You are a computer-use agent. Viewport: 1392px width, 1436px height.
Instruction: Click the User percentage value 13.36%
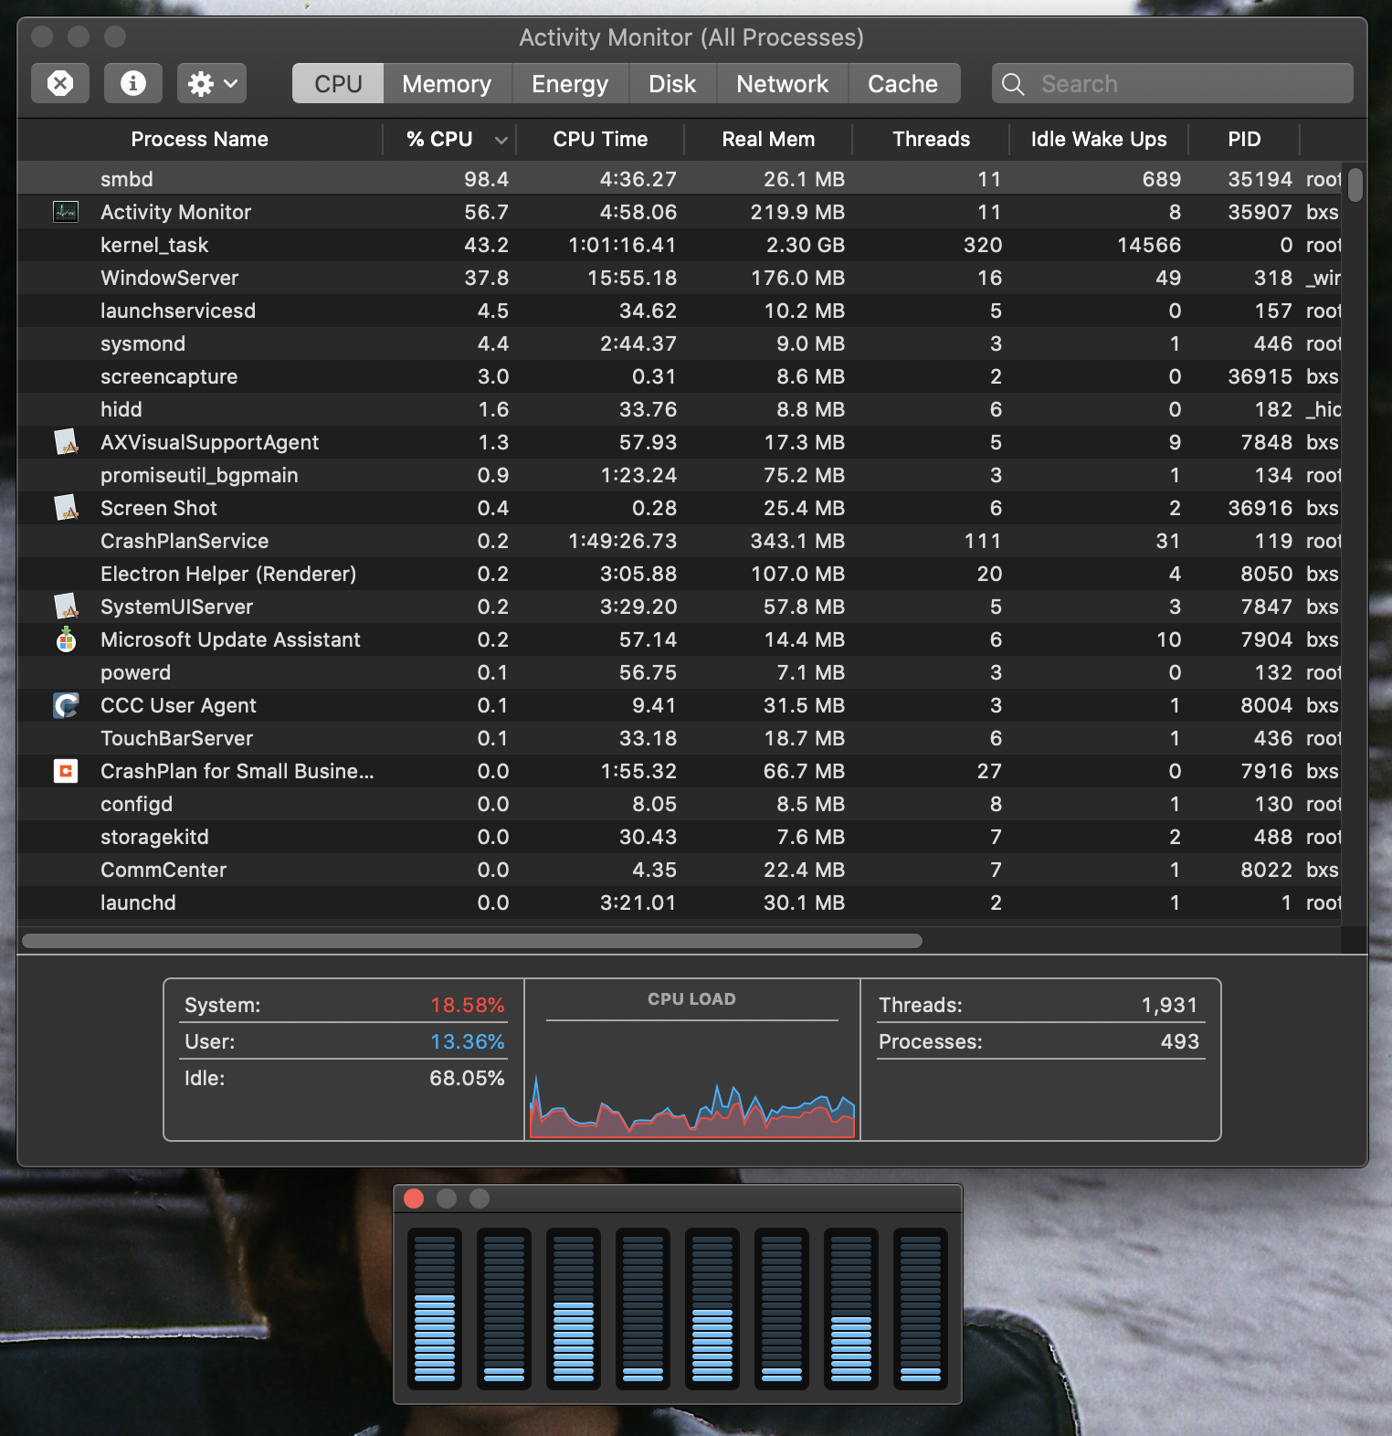coord(467,1041)
